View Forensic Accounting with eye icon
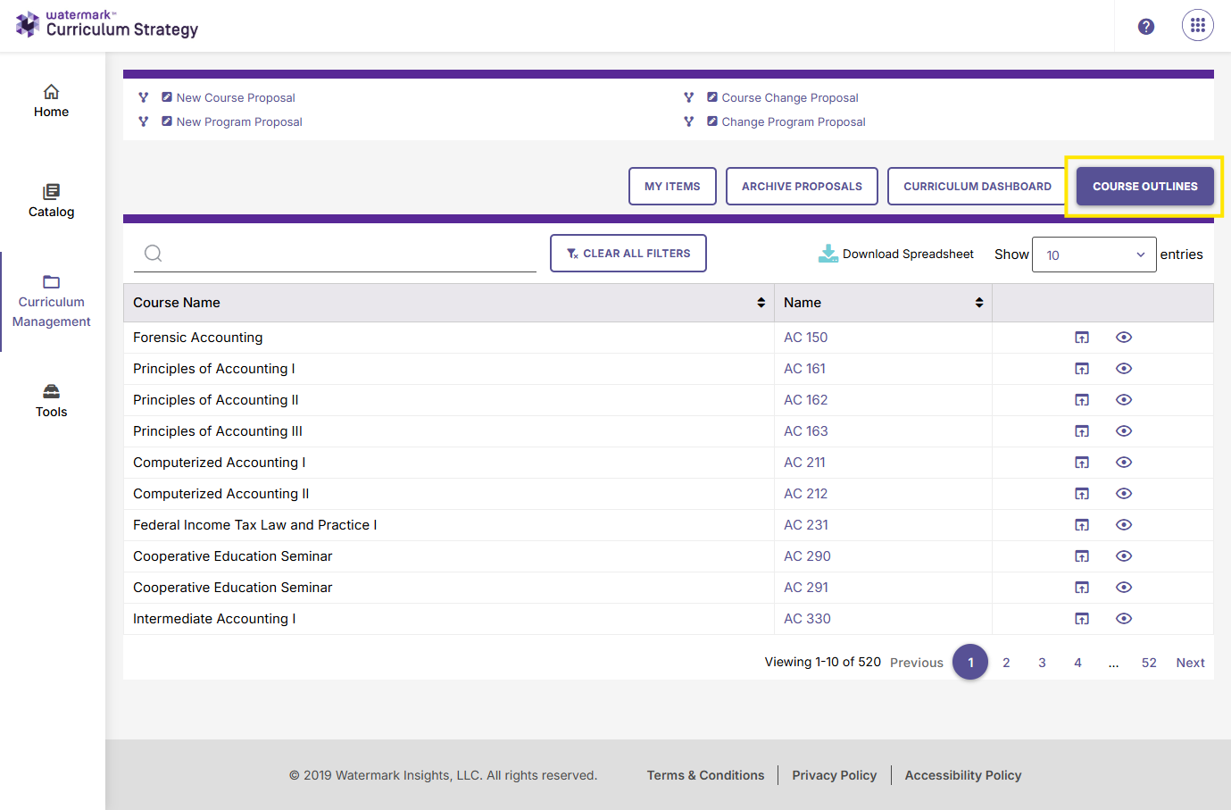The width and height of the screenshot is (1231, 810). coord(1124,338)
